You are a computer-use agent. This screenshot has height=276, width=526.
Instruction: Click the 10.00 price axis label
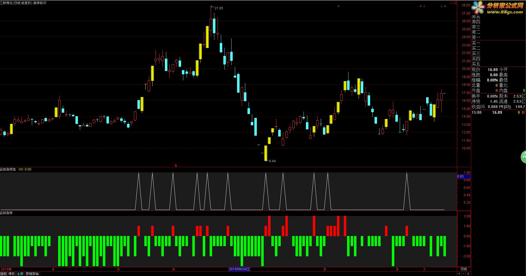pyautogui.click(x=466, y=148)
